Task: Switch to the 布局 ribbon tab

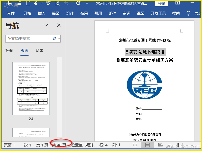Action: [x=84, y=13]
